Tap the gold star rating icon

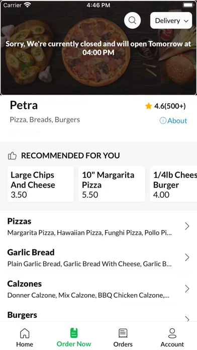pyautogui.click(x=148, y=106)
